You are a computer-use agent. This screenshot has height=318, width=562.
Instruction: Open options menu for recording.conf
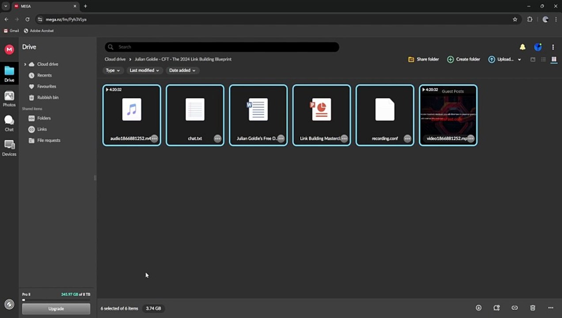tap(407, 139)
